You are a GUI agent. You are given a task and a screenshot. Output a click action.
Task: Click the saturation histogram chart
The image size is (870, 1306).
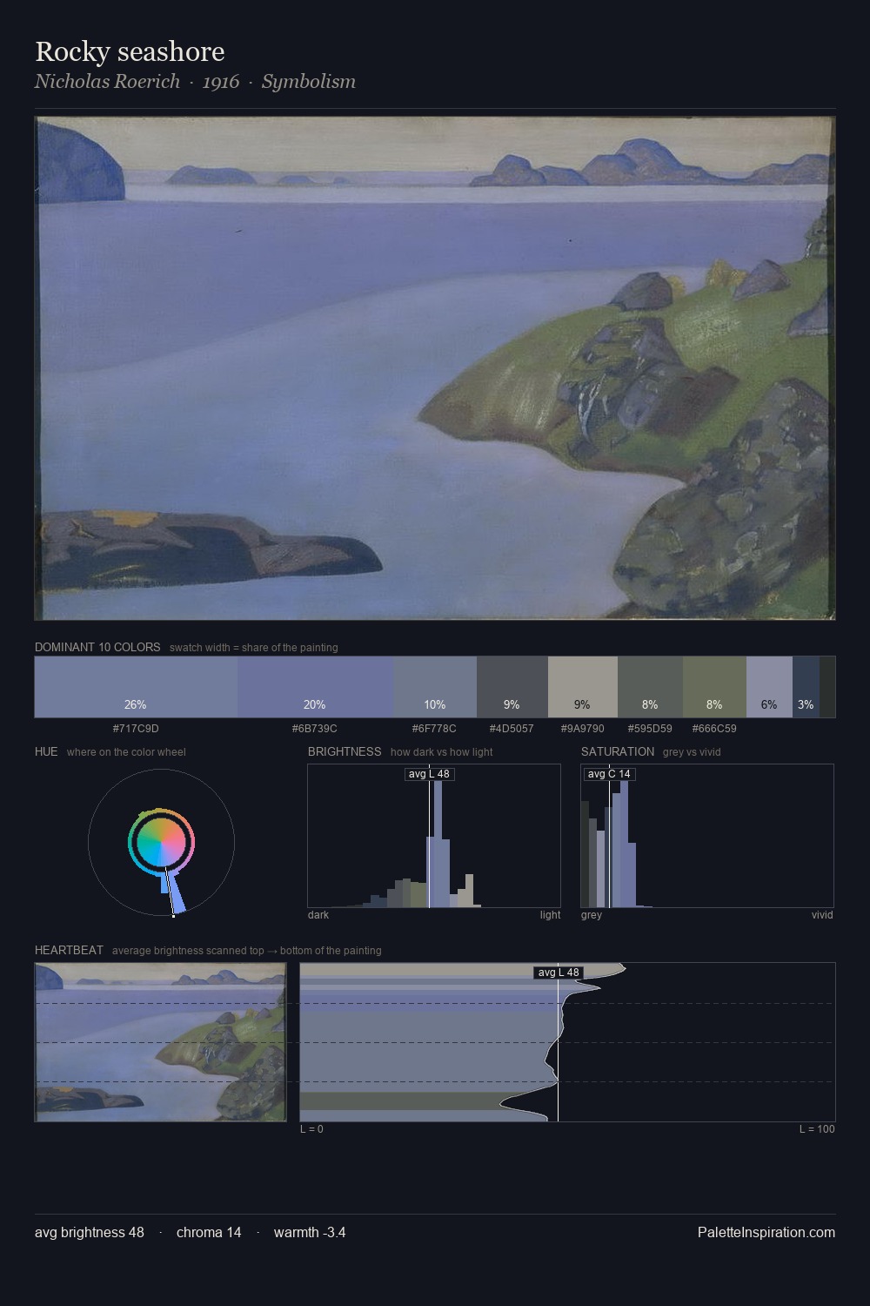[x=707, y=836]
